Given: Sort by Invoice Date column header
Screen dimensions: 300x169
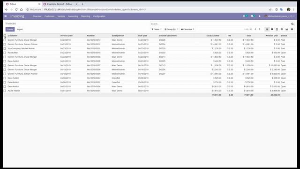Looking at the screenshot, I should point(67,36).
